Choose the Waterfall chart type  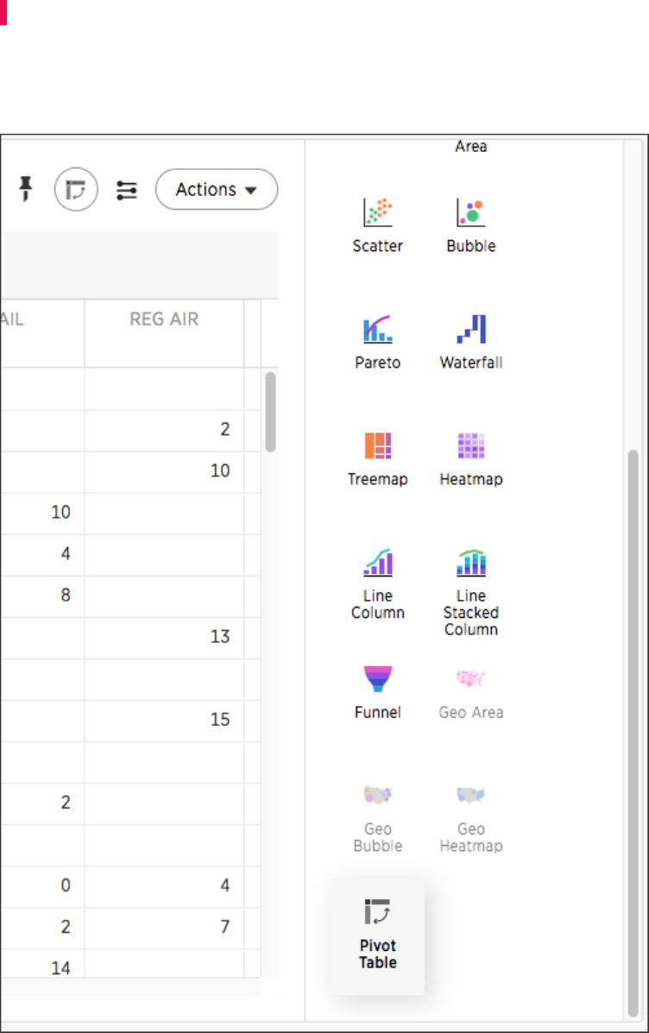click(471, 343)
